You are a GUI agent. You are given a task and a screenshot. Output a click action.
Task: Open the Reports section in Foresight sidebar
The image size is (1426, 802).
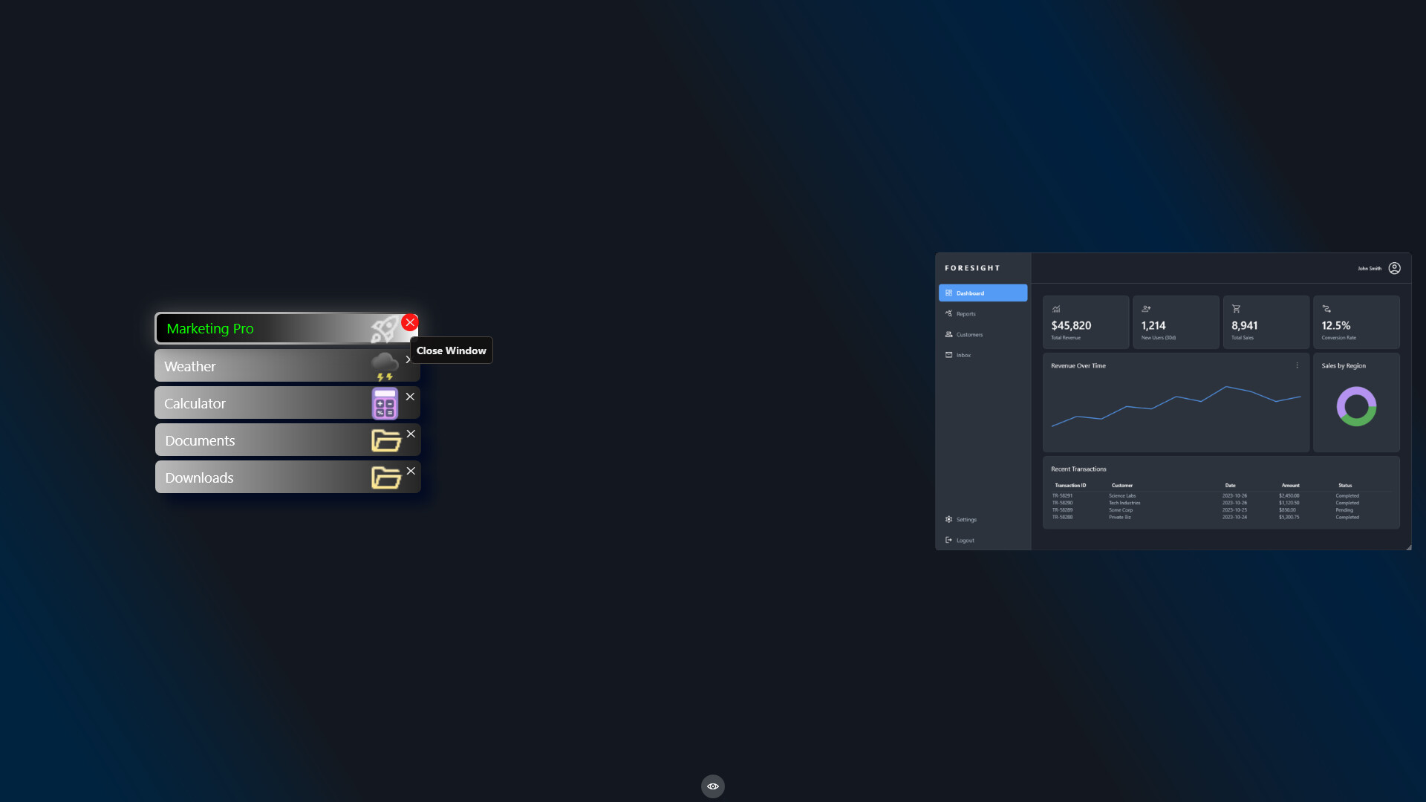(x=966, y=313)
